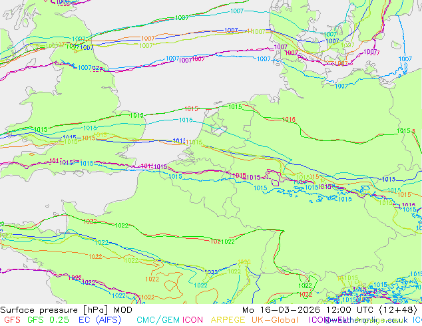This screenshot has height=326, width=422.
Task: Select the green GFS 0.25 legend label
Action: [x=48, y=320]
